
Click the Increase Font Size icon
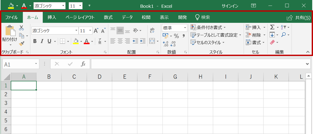96,31
